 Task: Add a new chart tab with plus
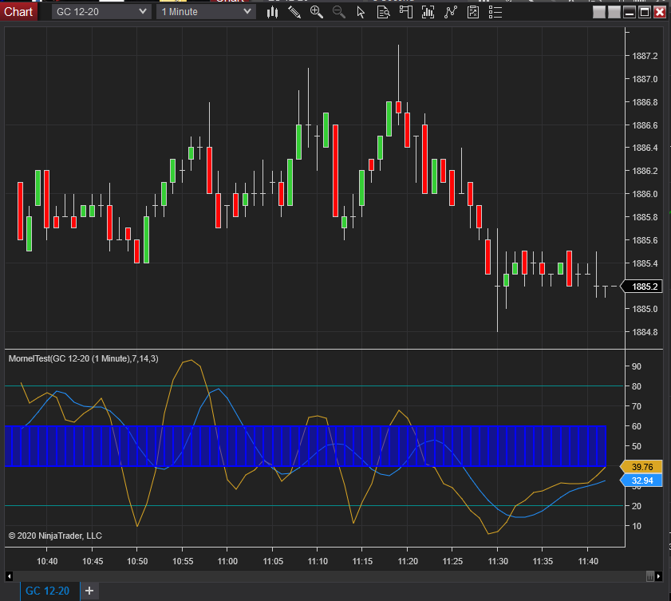tap(89, 591)
